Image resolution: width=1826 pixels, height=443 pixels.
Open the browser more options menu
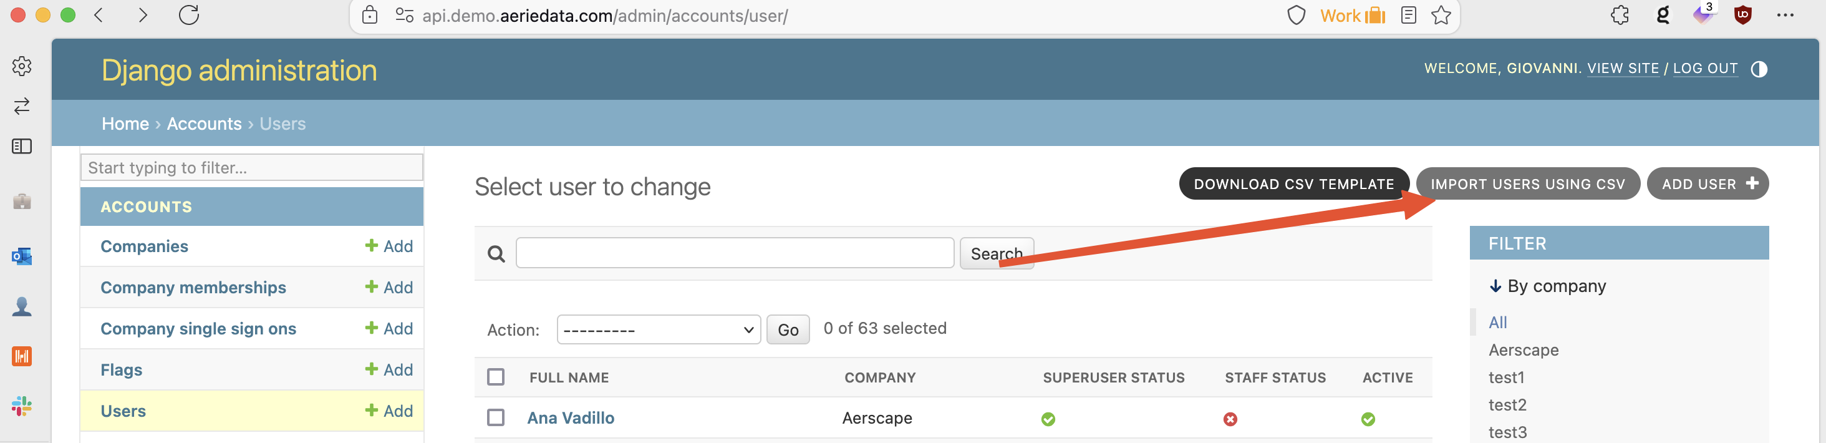point(1785,15)
